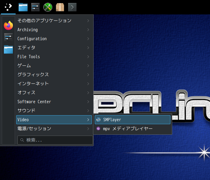Open the application launcher menu button
This screenshot has height=180, width=210.
tap(8, 7)
